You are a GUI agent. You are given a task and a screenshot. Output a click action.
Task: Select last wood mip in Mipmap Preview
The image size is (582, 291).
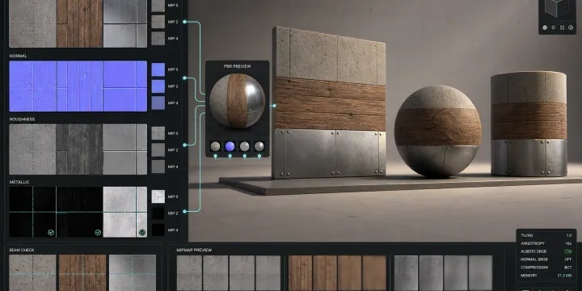374,273
